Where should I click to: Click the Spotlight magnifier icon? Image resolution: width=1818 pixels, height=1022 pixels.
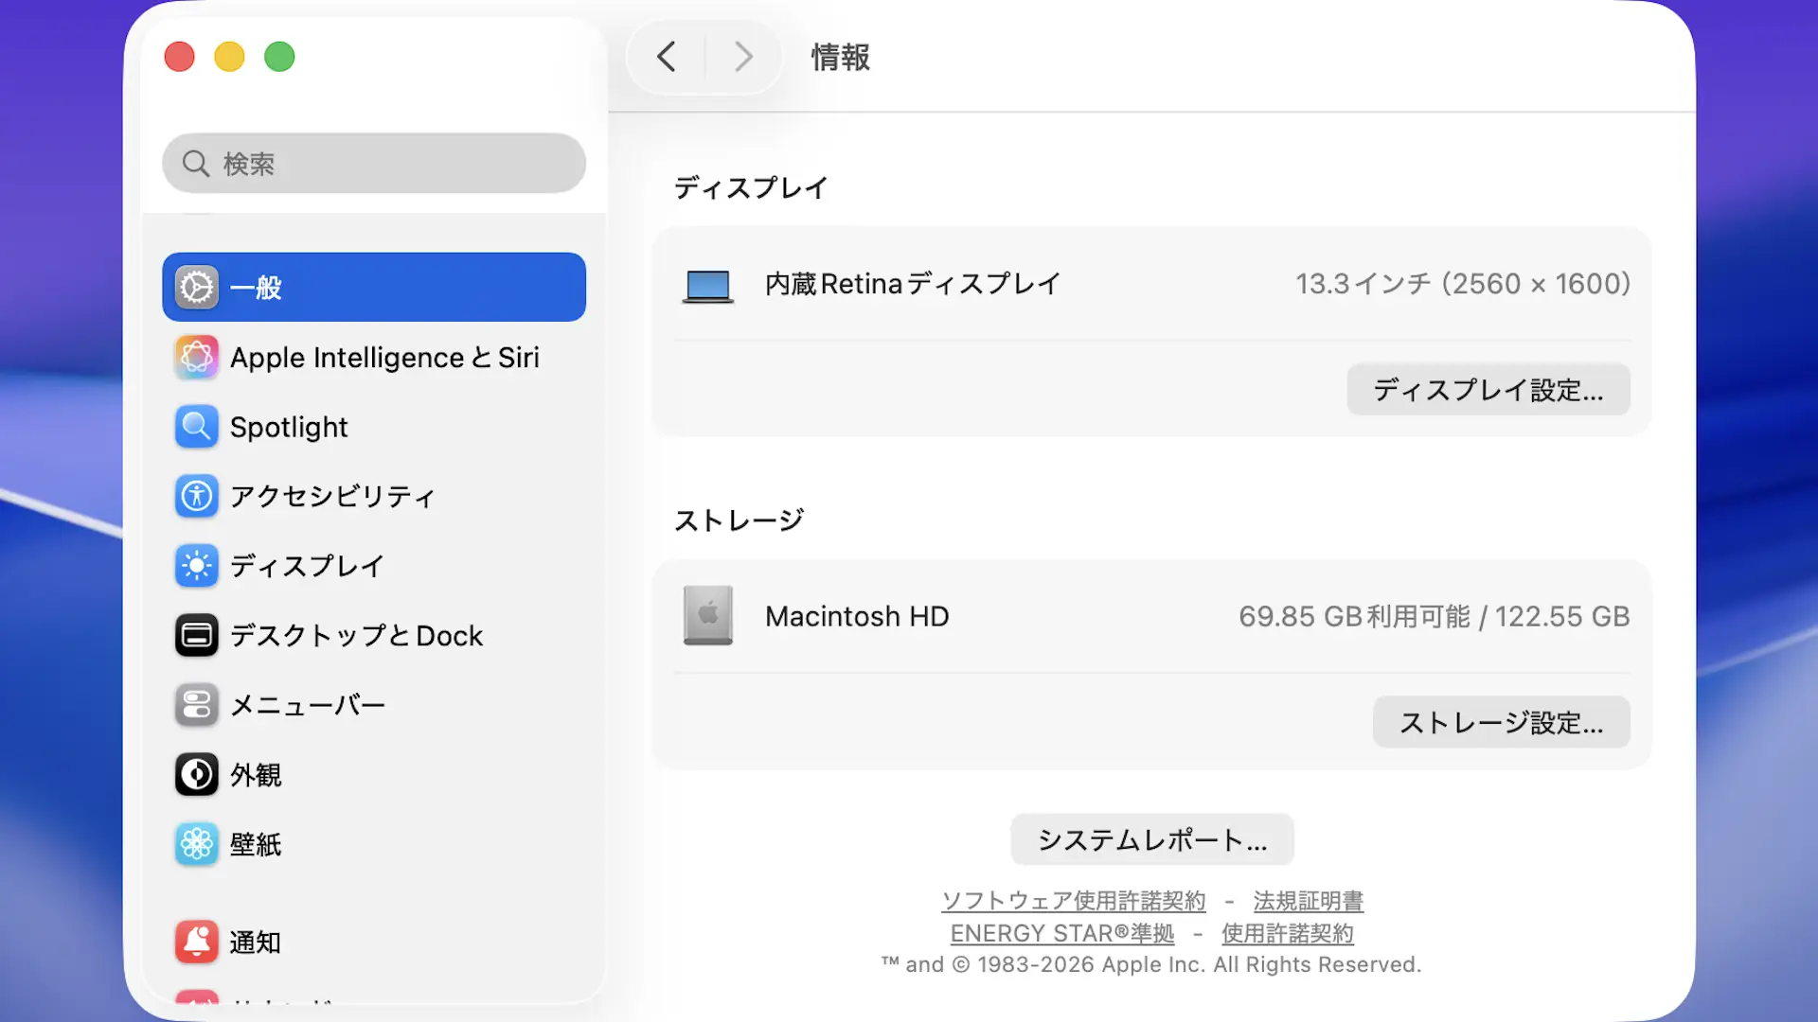(197, 427)
